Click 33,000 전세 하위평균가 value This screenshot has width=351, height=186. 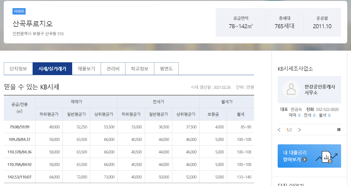coord(136,127)
